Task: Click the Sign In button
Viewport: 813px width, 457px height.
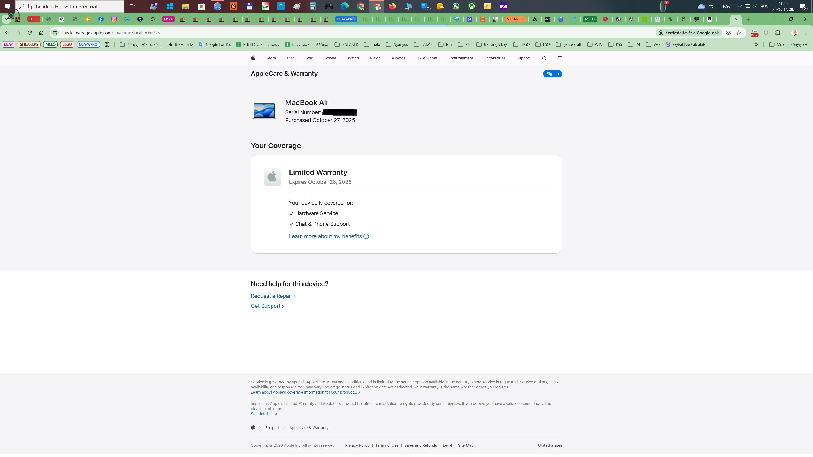Action: coord(552,74)
